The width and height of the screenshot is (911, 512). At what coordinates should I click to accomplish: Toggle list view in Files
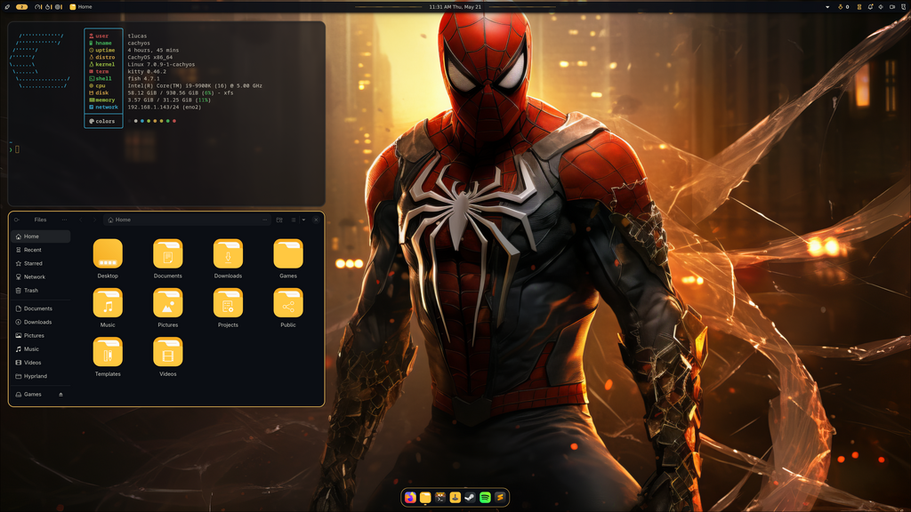pos(294,220)
